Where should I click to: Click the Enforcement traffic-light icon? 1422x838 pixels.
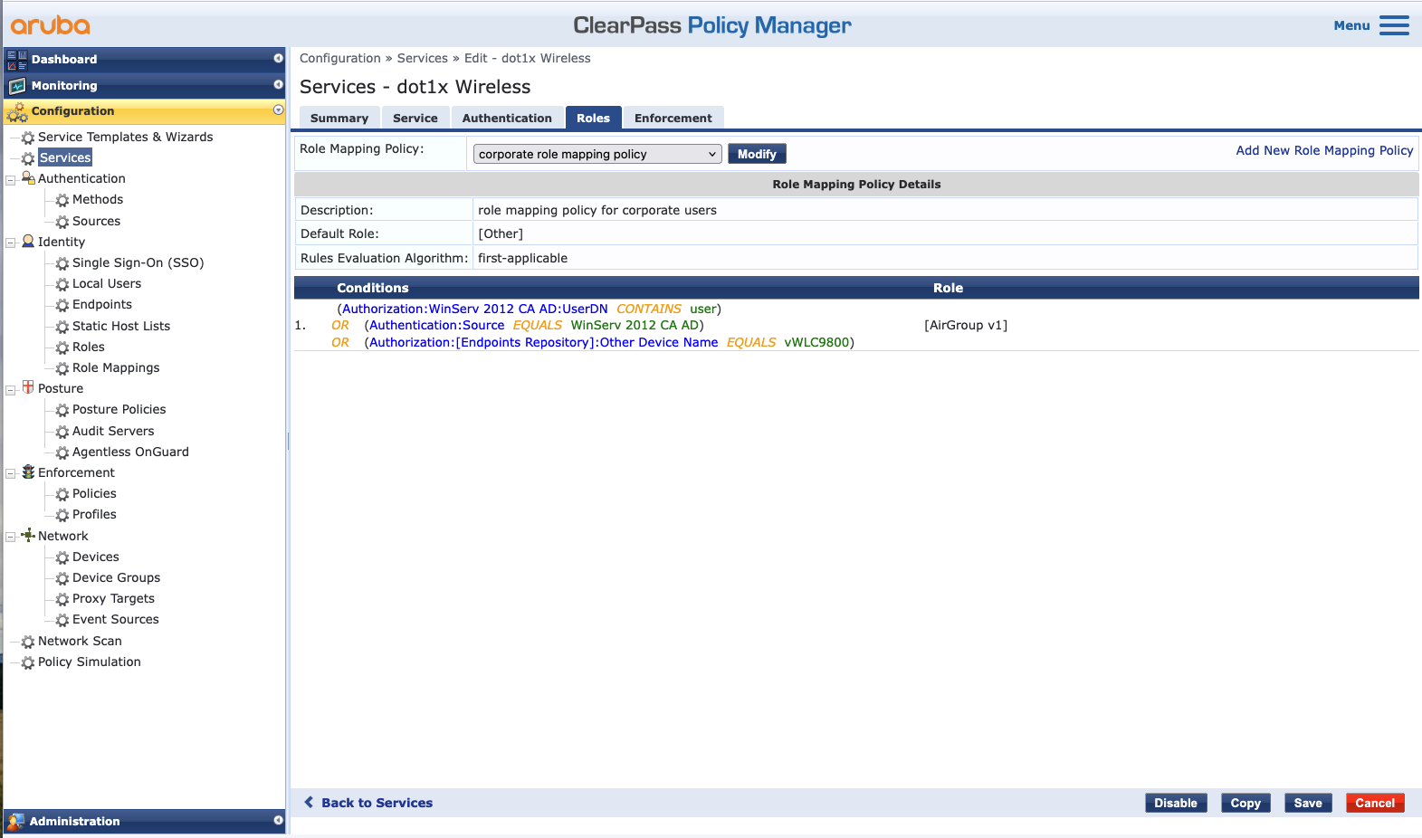click(x=28, y=471)
